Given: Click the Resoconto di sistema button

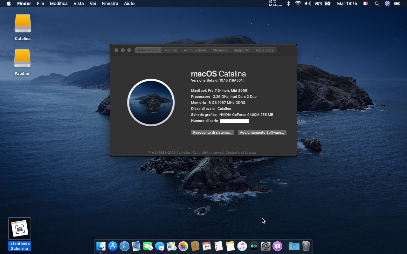Looking at the screenshot, I should tap(212, 132).
